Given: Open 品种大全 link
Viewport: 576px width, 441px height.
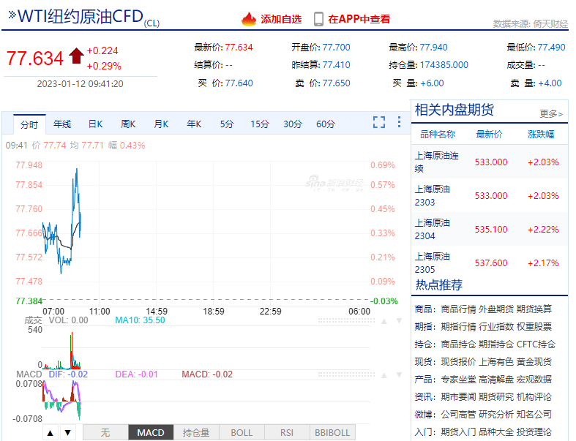Looking at the screenshot, I should coord(496,432).
